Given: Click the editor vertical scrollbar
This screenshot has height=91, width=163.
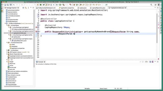Looking at the screenshot, I should pyautogui.click(x=157, y=28).
